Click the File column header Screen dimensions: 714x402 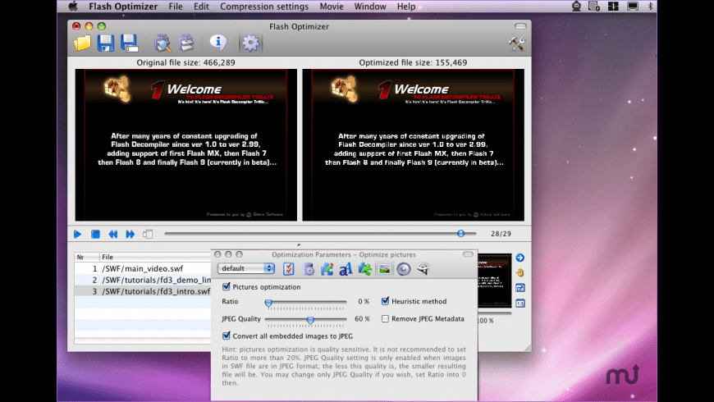tap(155, 257)
